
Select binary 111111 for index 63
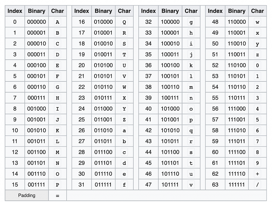pos(237,185)
